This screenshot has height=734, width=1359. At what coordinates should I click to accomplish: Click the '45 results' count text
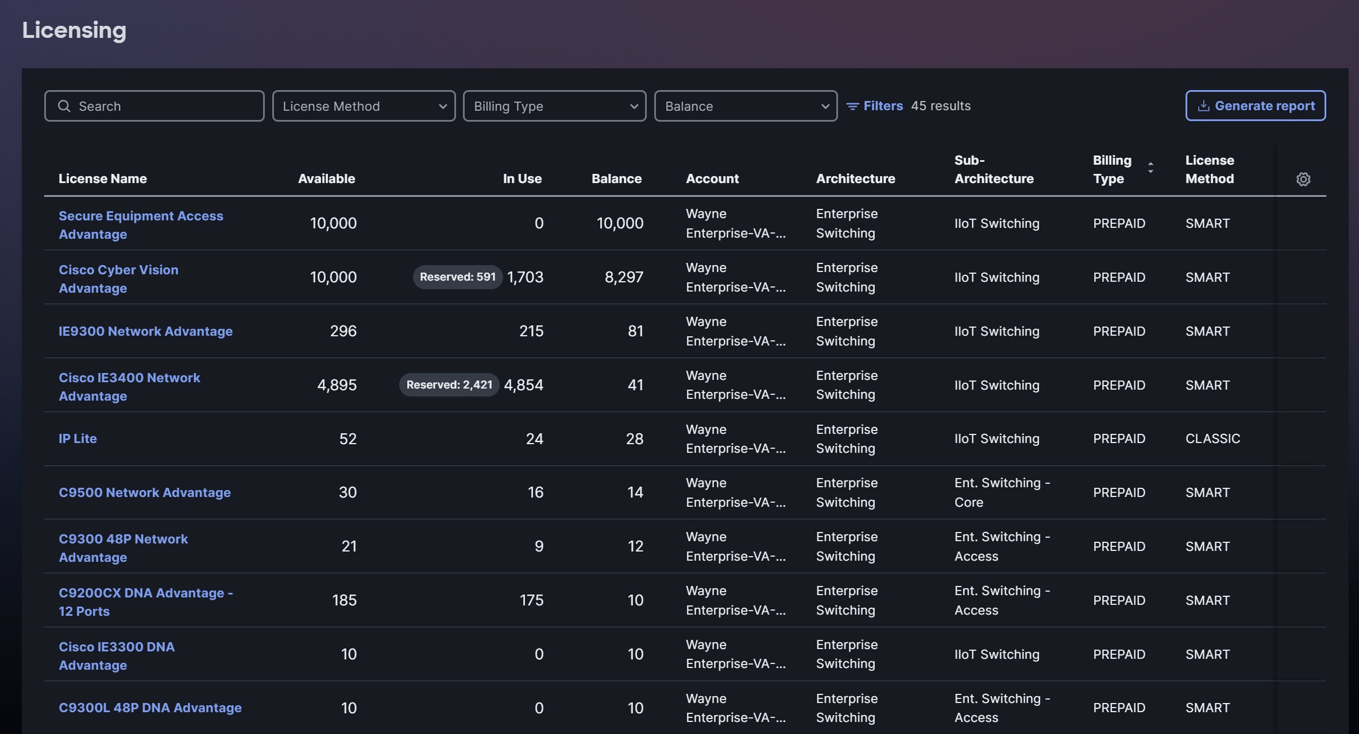(x=941, y=106)
